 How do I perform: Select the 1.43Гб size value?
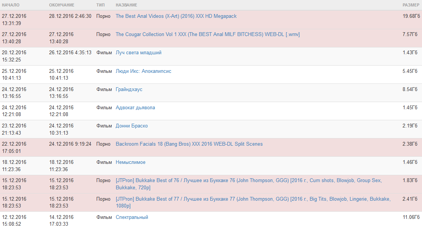pos(410,52)
